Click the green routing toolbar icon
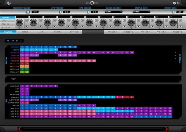This screenshot has height=132, width=186. pyautogui.click(x=17, y=41)
